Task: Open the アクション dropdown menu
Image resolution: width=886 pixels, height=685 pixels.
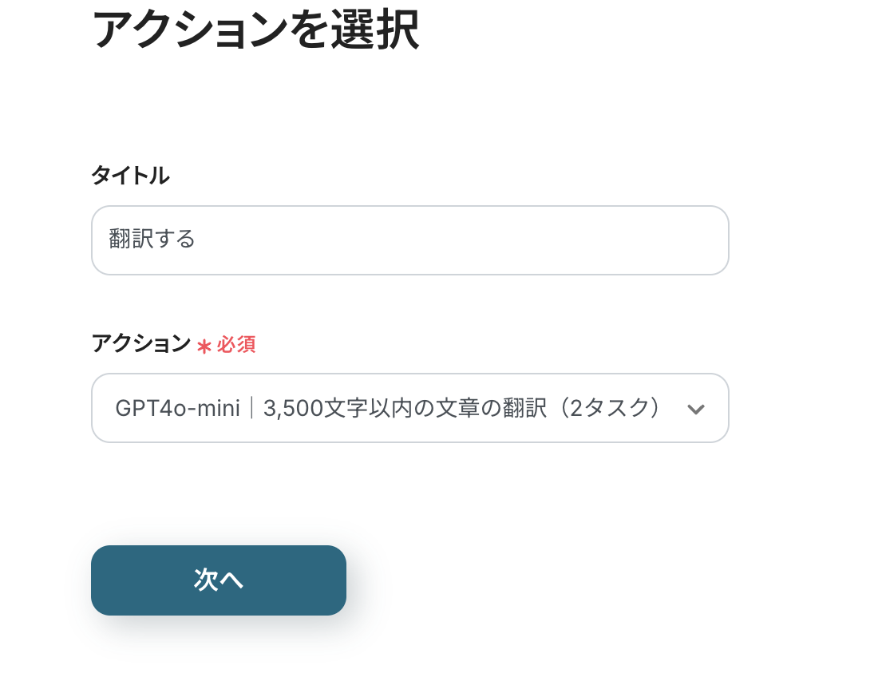Action: [409, 408]
